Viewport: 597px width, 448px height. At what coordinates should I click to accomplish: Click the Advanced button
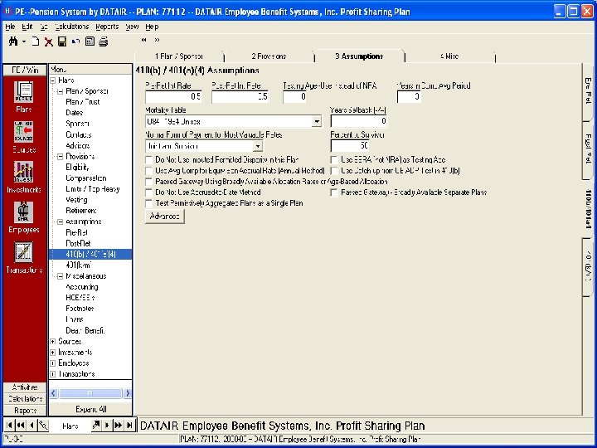pos(164,217)
